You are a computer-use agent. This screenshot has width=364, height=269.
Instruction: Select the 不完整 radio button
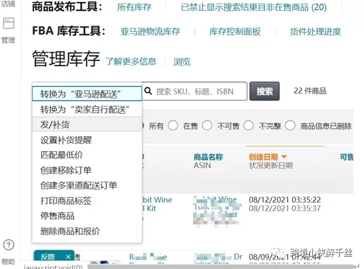[248, 126]
